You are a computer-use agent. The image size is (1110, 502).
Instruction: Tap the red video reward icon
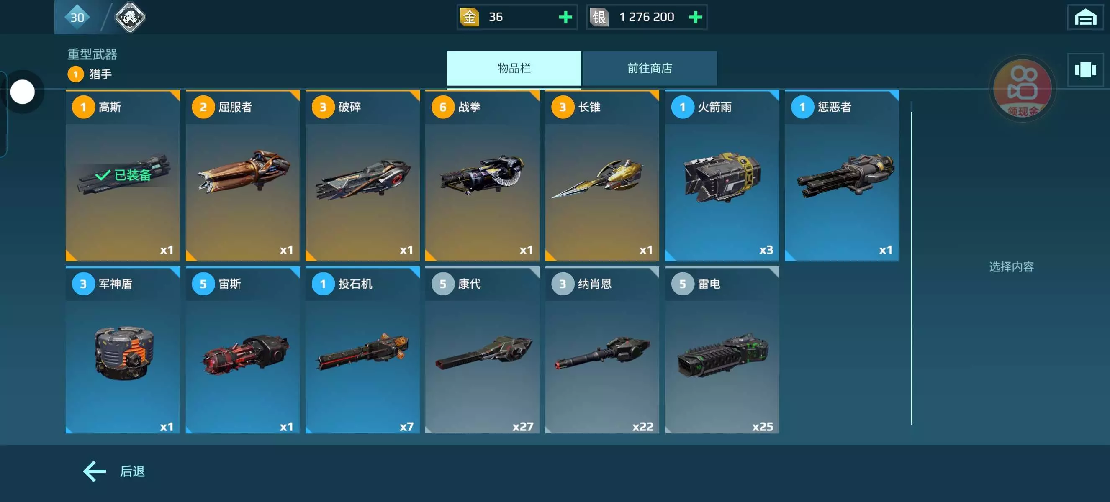click(1022, 89)
